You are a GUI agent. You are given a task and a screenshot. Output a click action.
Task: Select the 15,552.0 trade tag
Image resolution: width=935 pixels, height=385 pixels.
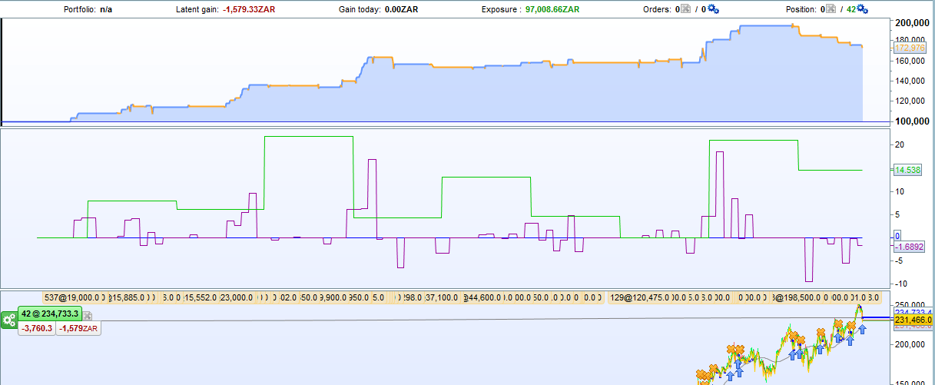tap(200, 297)
